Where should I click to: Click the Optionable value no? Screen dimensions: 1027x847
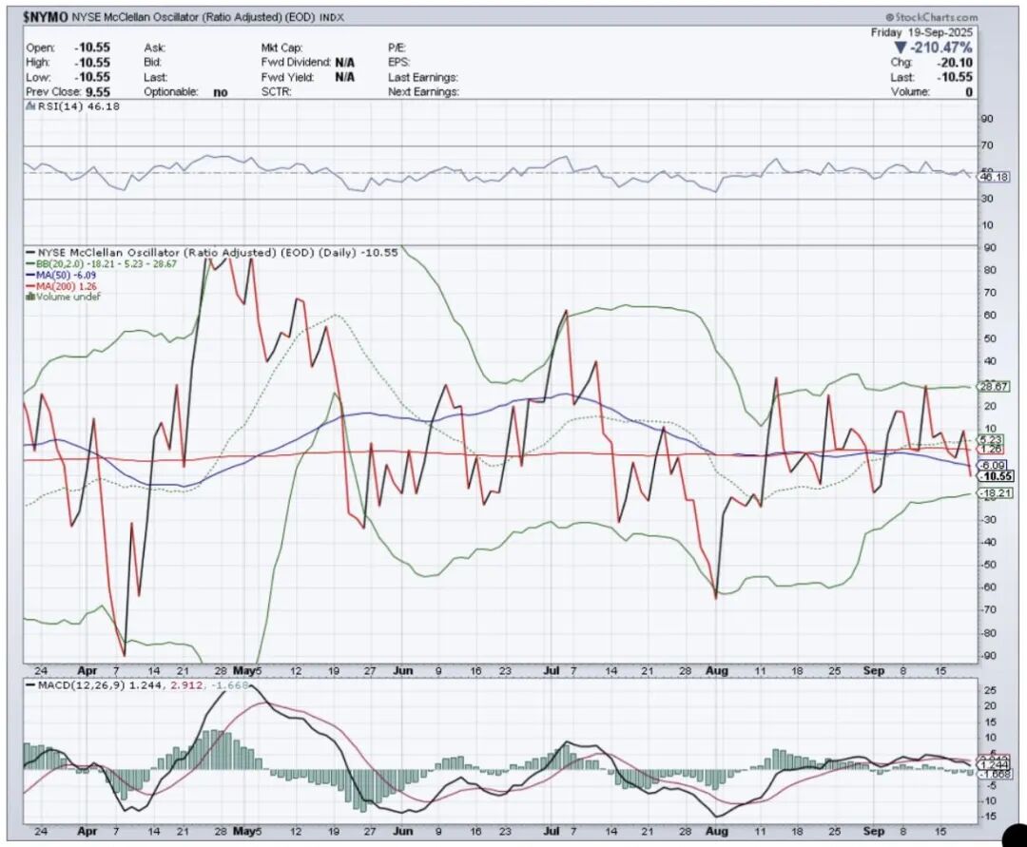tap(221, 92)
